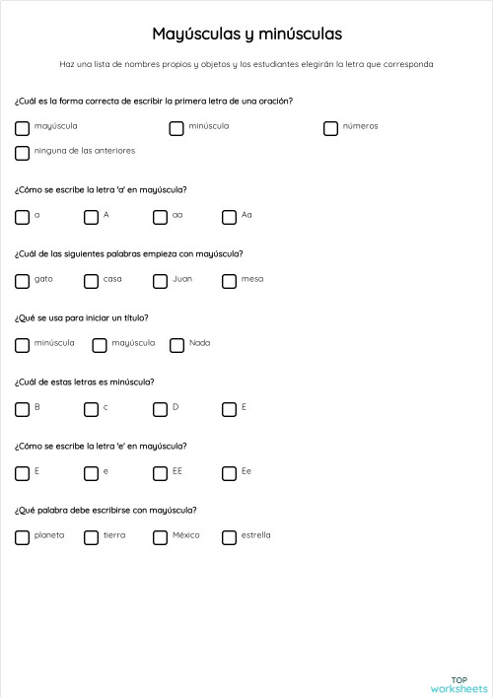Image resolution: width=493 pixels, height=697 pixels.
Task: Tick the 'gato' checkbox
Action: tap(22, 281)
